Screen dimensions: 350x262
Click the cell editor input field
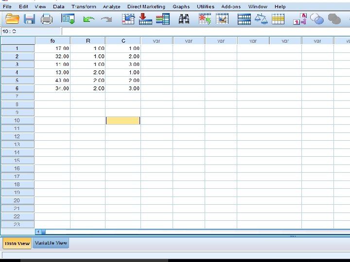pyautogui.click(x=206, y=32)
